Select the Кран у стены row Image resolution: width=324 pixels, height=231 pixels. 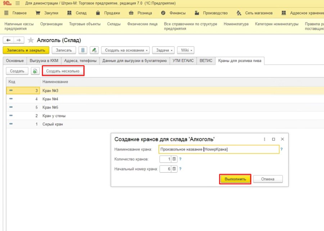[165, 116]
